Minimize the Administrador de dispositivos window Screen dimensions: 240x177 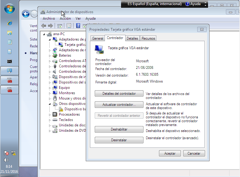(x=230, y=12)
